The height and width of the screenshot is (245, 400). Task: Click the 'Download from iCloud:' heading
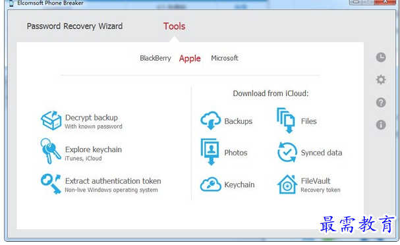[x=271, y=94]
